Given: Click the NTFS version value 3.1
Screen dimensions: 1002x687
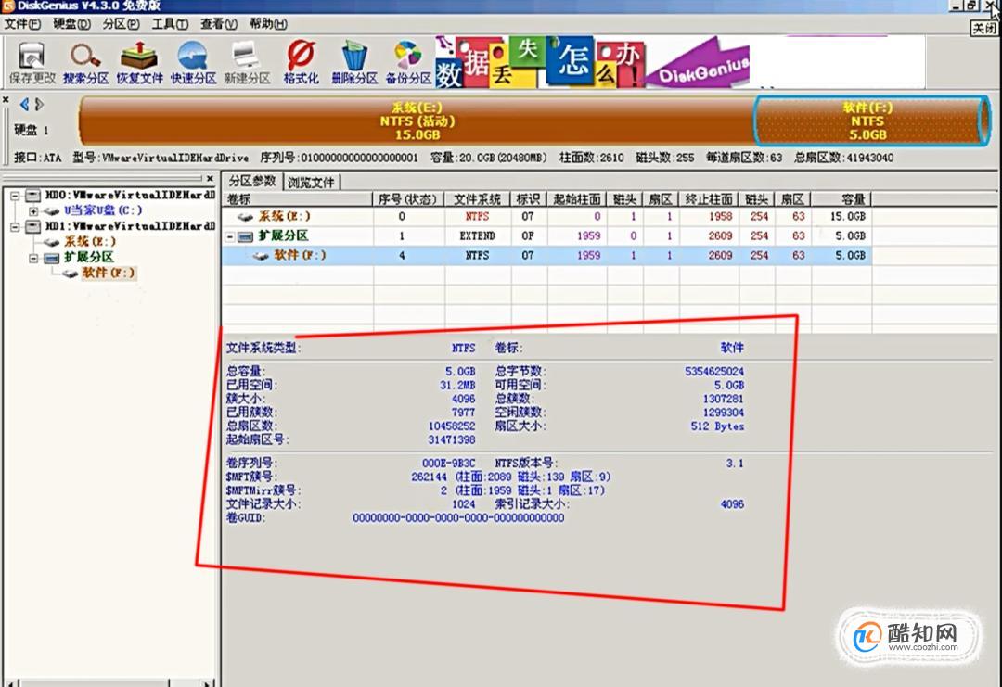Looking at the screenshot, I should (735, 463).
